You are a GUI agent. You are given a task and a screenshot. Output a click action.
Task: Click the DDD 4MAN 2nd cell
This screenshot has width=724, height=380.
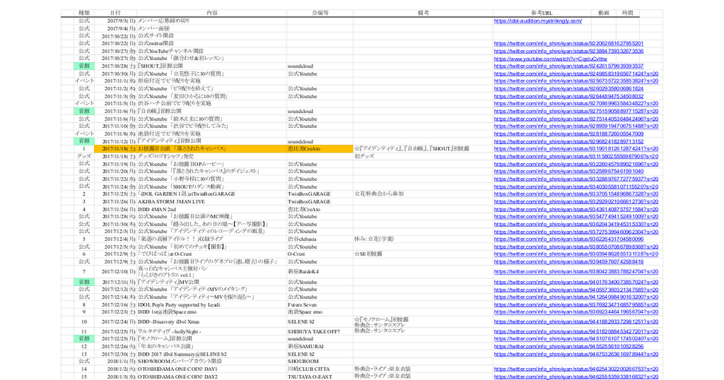click(212, 209)
